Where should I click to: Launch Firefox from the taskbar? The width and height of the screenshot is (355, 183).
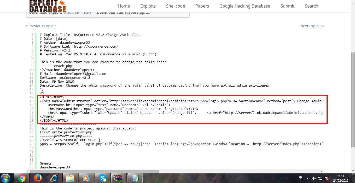(38, 178)
